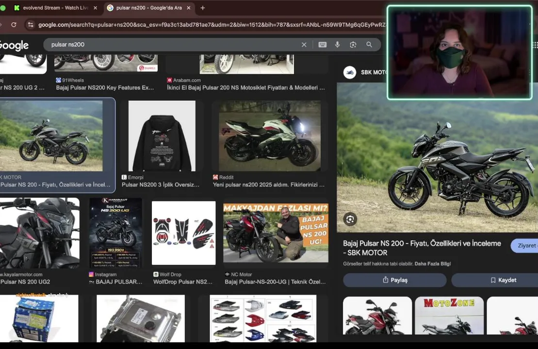Click the Ziyaret visit button

[525, 245]
